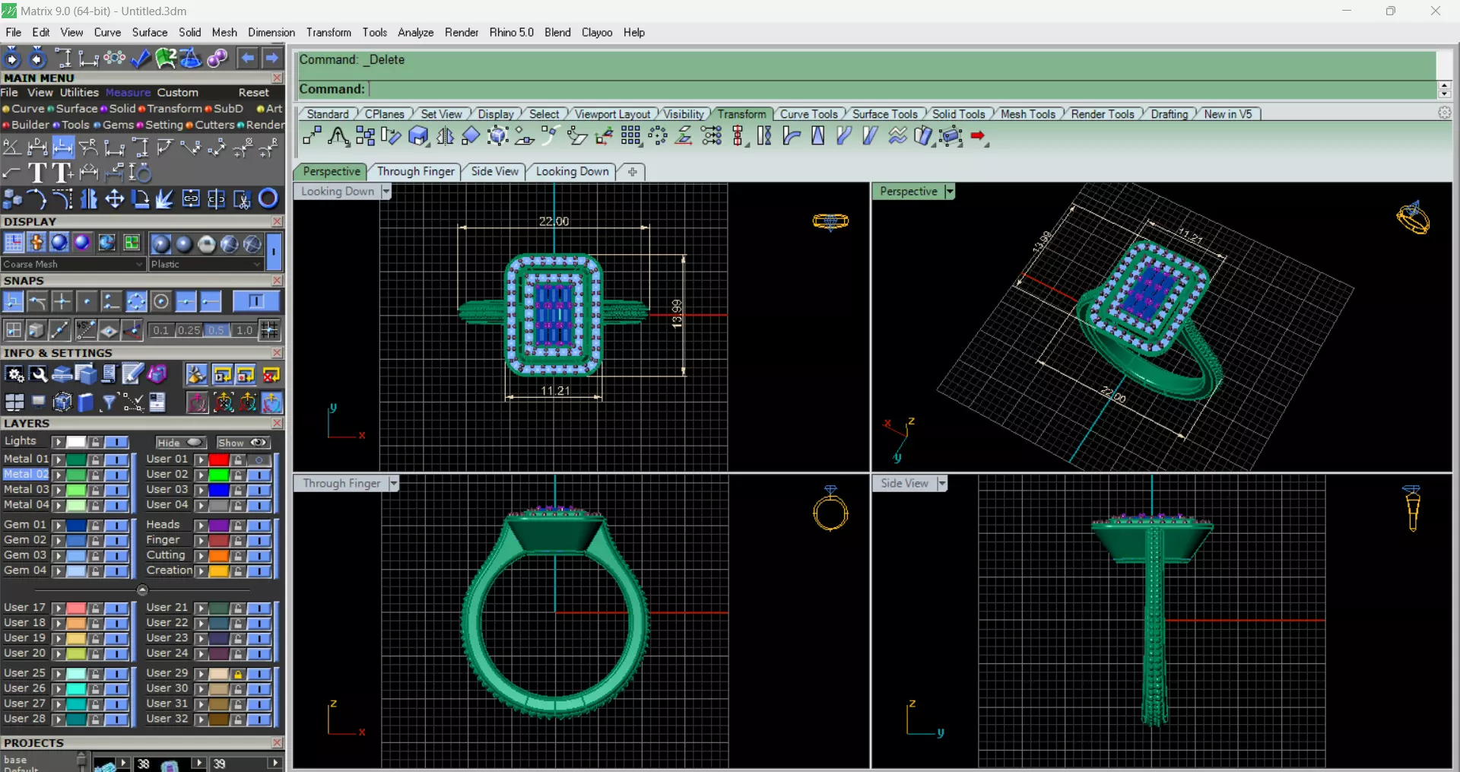
Task: Click the Rectangular Array icon
Action: [x=630, y=136]
